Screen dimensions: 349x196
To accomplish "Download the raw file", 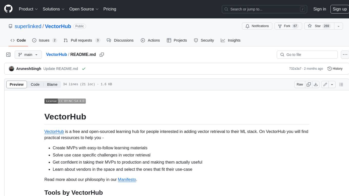I will tap(316, 84).
